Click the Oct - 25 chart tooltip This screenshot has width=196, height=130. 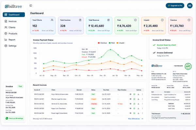[89, 53]
